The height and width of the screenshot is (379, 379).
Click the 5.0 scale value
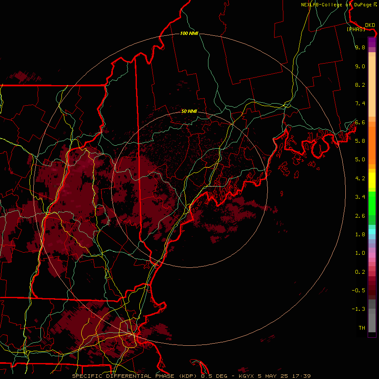coord(360,160)
